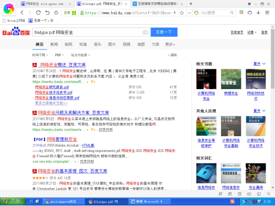Click the 百度一下 search button

[164, 32]
